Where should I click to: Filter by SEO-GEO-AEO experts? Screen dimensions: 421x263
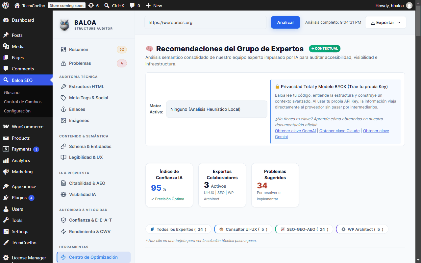[x=304, y=229]
